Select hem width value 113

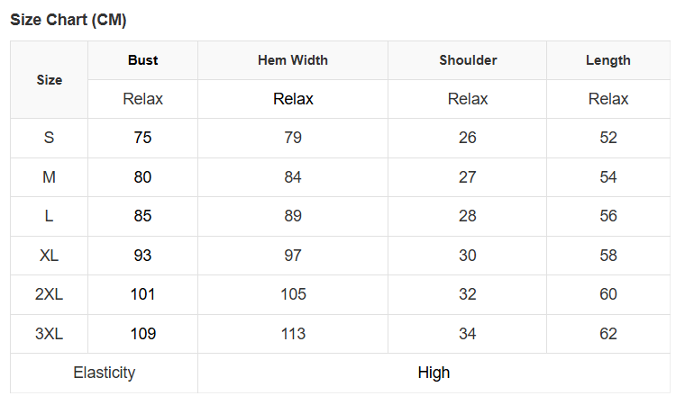coord(293,334)
